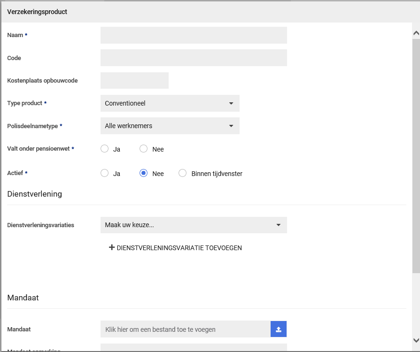Click the Verzekeringsproduct dialog title
The width and height of the screenshot is (420, 352).
(37, 12)
